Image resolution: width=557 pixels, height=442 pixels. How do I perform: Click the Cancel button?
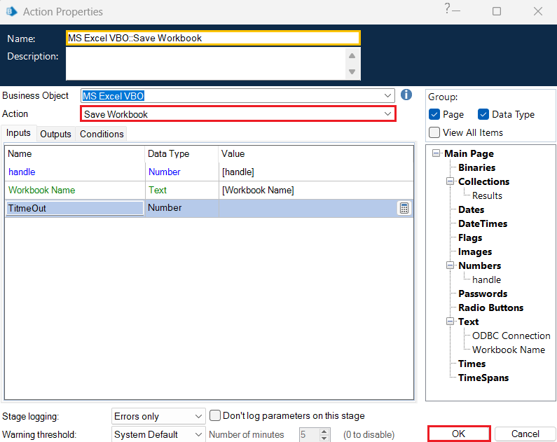(525, 434)
